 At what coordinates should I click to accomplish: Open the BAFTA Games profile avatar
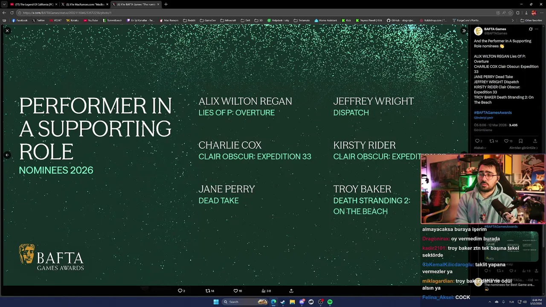tap(478, 31)
